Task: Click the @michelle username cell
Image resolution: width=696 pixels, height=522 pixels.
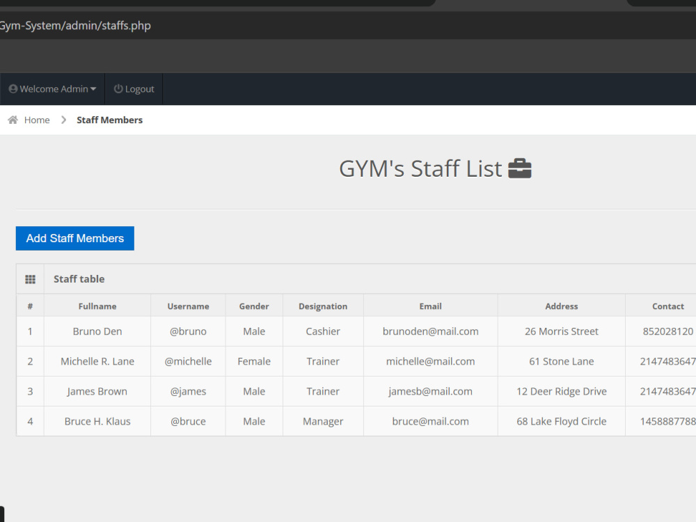Action: click(x=188, y=361)
